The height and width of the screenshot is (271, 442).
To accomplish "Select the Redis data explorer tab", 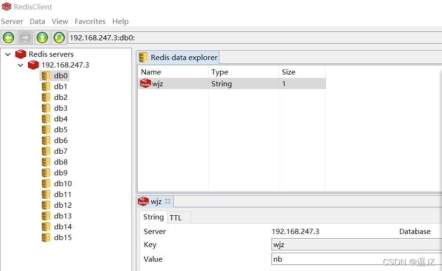I will [x=178, y=57].
